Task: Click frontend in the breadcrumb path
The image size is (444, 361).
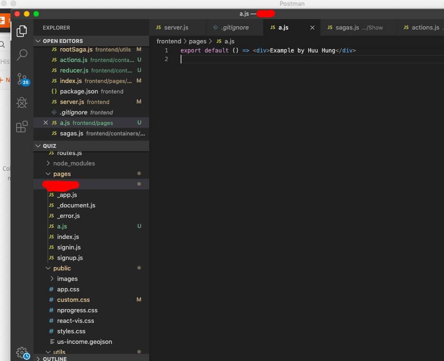Action: point(169,41)
